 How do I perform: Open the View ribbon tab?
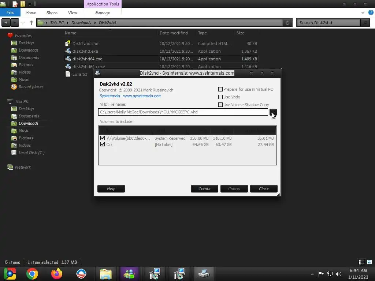[73, 13]
